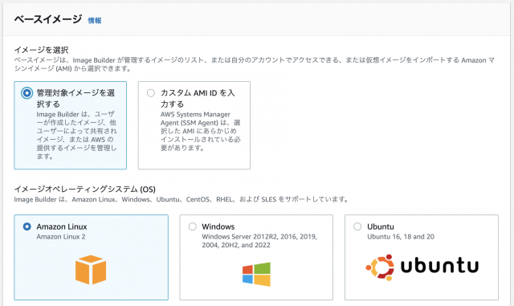Click the 管理対象イメージを選択する card title
Viewport: 514px width, 306px height.
tap(75, 99)
